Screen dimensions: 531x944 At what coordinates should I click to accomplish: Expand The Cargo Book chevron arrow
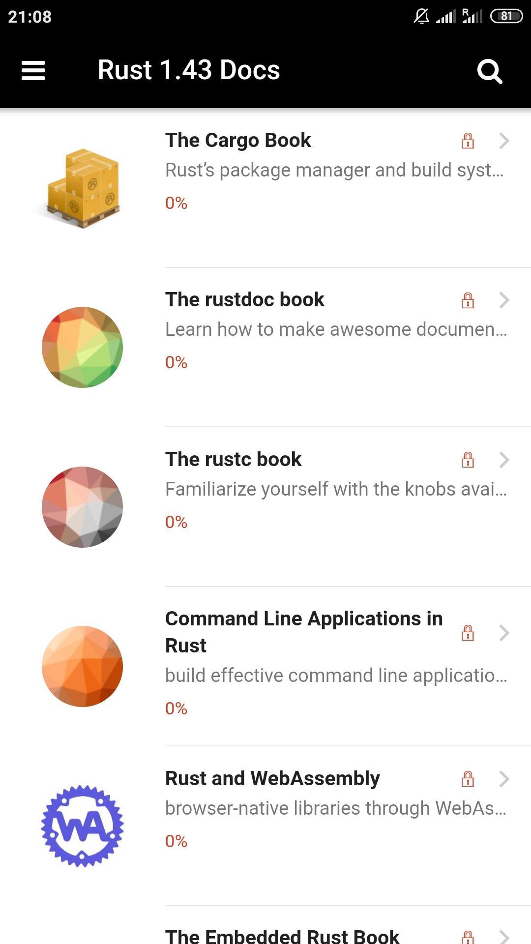click(504, 141)
